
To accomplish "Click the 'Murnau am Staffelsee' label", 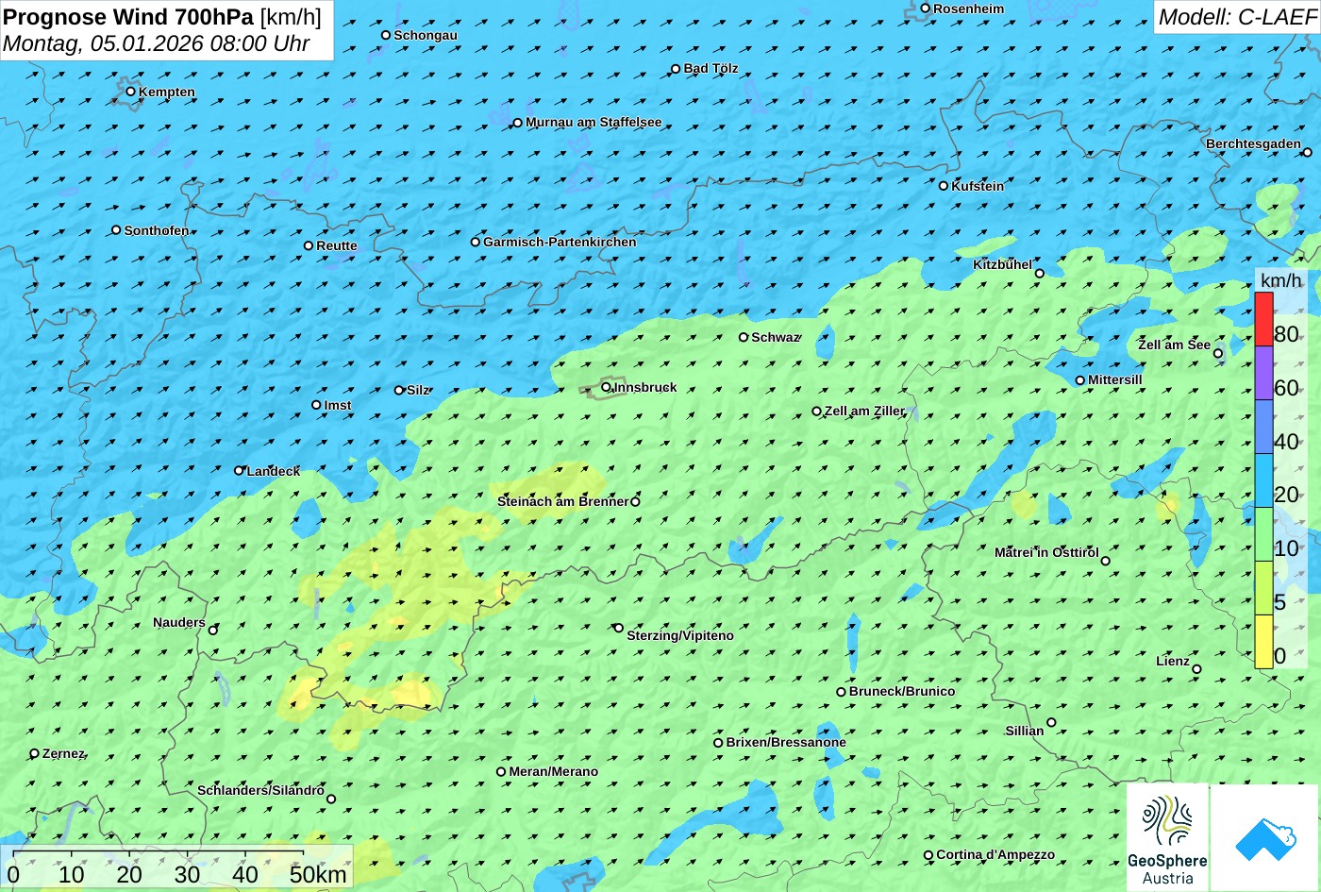I will [594, 122].
